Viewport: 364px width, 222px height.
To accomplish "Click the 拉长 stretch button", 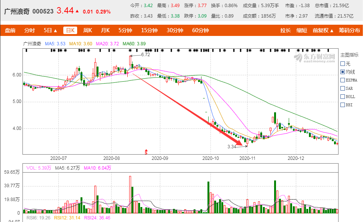I will tap(285, 30).
